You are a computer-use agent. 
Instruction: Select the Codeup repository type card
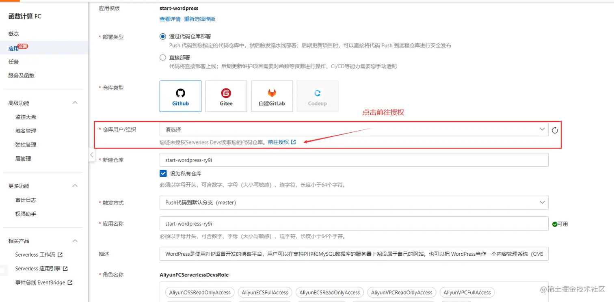pyautogui.click(x=317, y=96)
